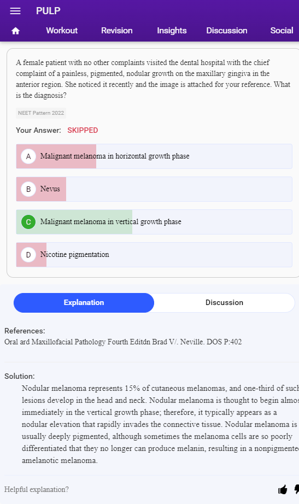Switch to the Discussion toggle below answers
The image size is (299, 504).
pyautogui.click(x=225, y=303)
